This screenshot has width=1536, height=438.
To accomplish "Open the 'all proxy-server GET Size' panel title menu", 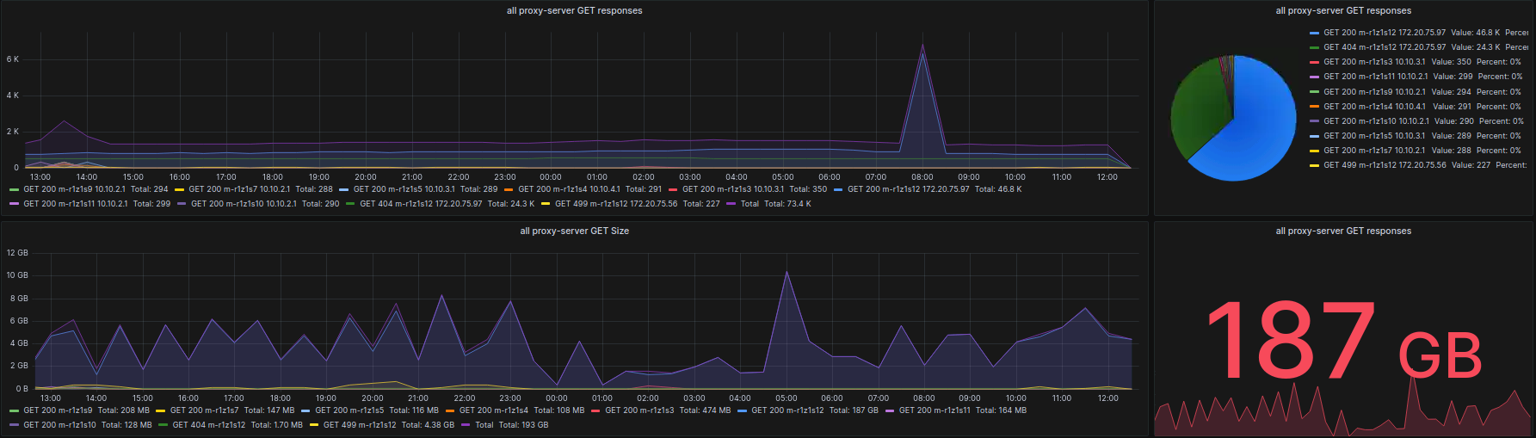I will click(574, 231).
